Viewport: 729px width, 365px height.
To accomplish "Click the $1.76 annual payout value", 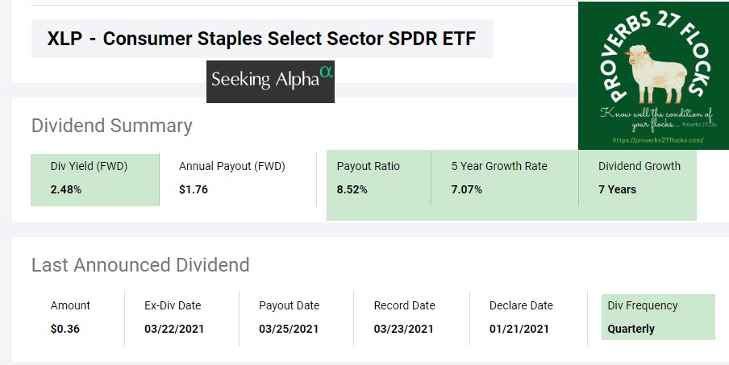I will point(194,189).
